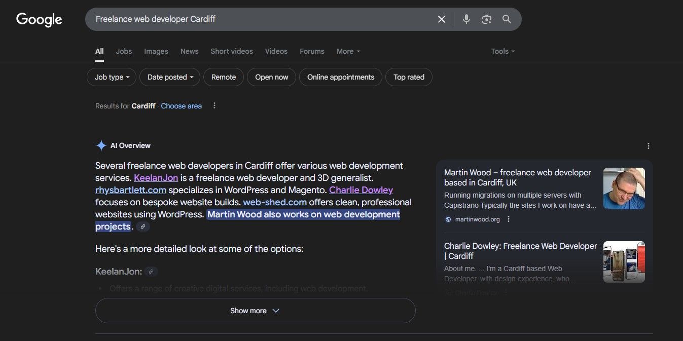Open source link chip after 'projects'

[143, 226]
